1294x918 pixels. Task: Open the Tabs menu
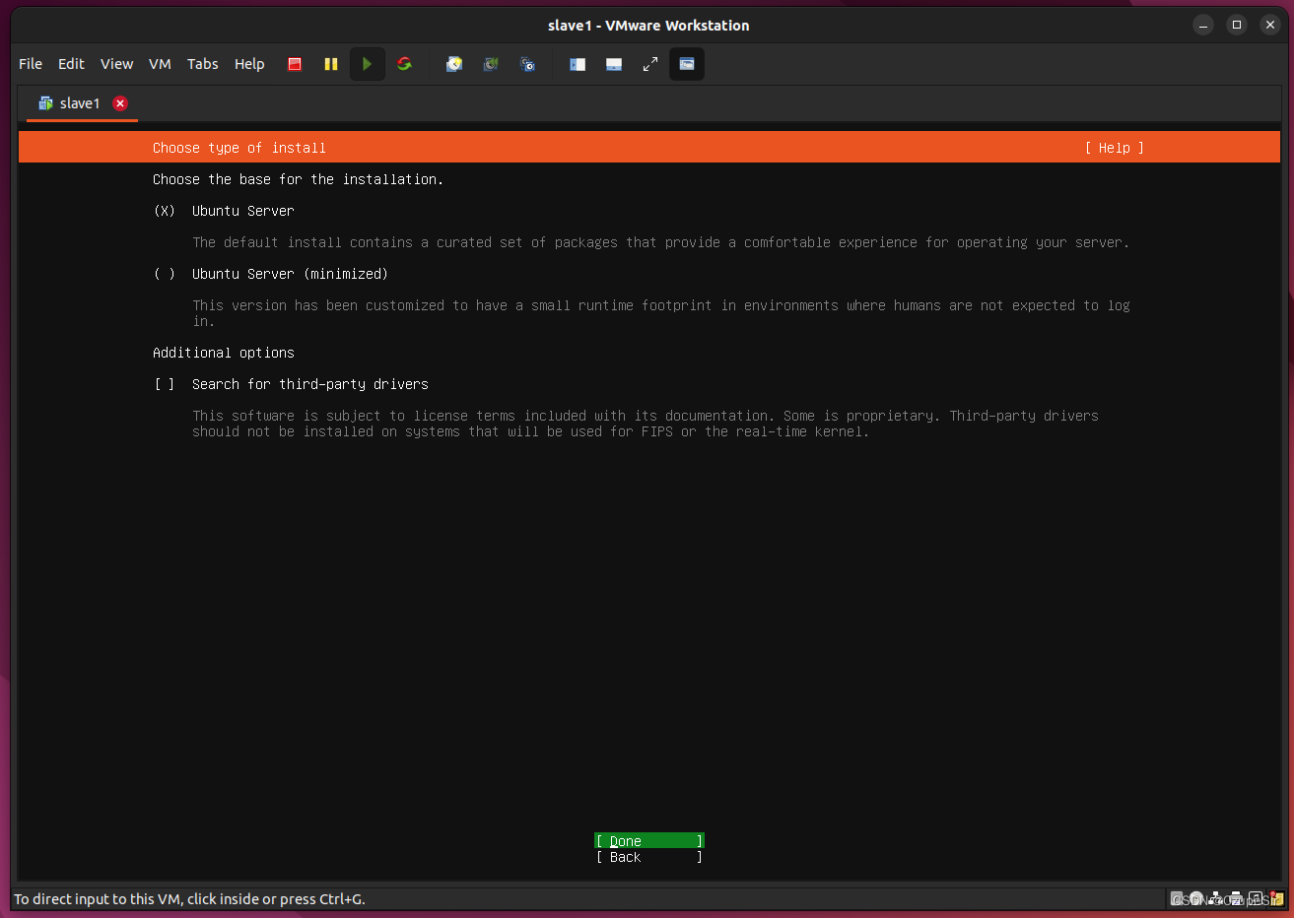(x=203, y=64)
